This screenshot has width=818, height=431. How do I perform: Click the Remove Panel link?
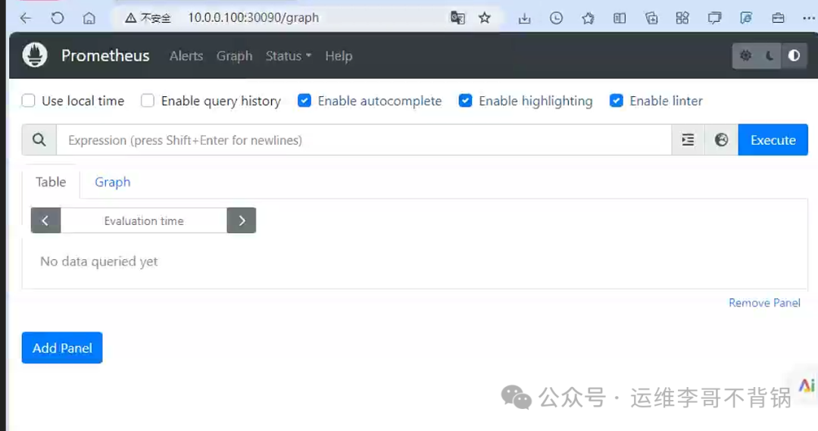(x=764, y=303)
